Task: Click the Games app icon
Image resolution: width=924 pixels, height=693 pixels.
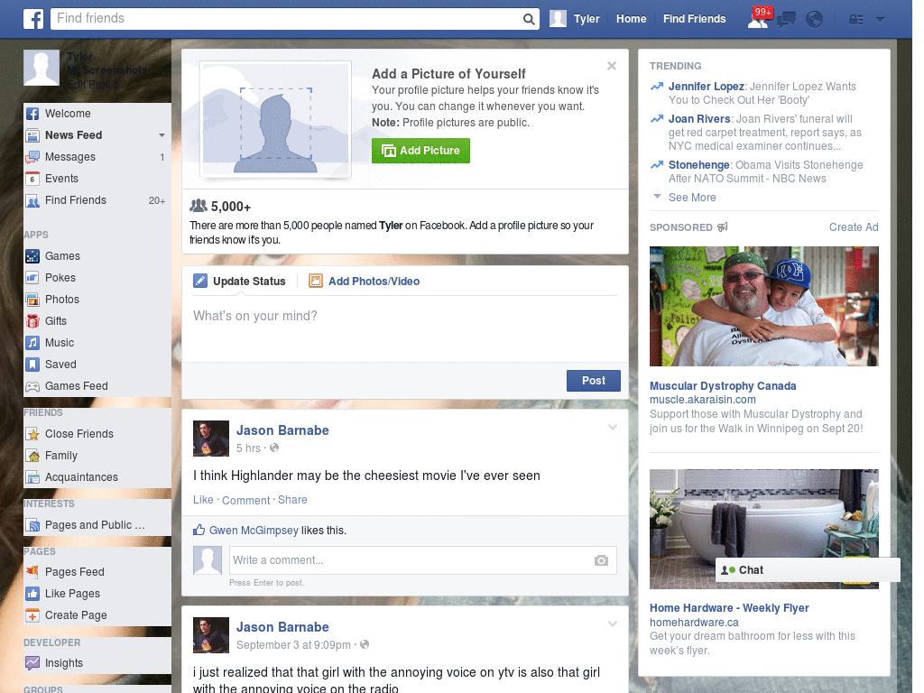Action: [x=32, y=256]
